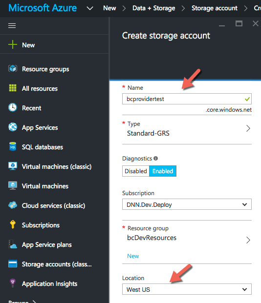Open the Data + Storage breadcrumb
This screenshot has height=303, width=261.
coord(154,8)
